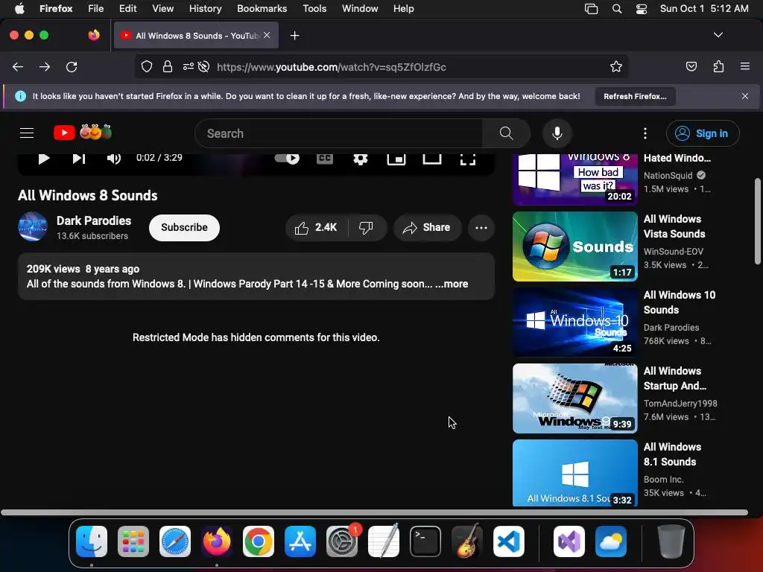The height and width of the screenshot is (572, 763).
Task: Open All Windows 8.1 Sounds title
Action: [x=673, y=454]
